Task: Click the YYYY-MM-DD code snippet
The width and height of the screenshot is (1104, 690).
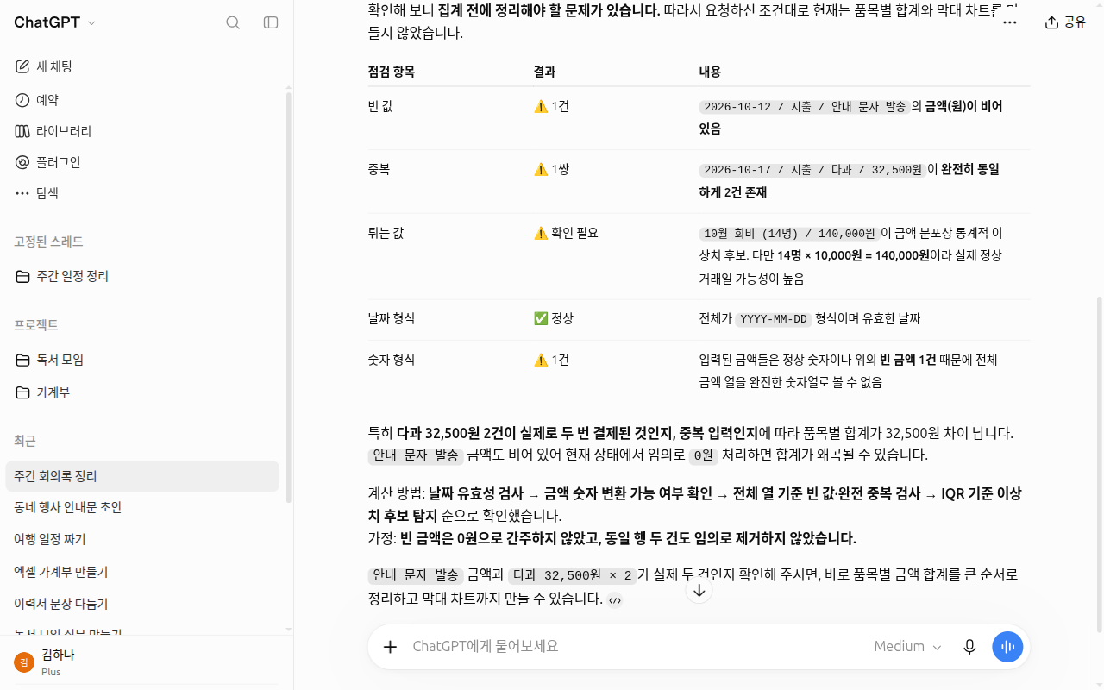Action: (774, 319)
